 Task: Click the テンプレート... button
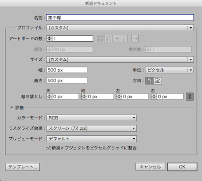pyautogui.click(x=23, y=167)
